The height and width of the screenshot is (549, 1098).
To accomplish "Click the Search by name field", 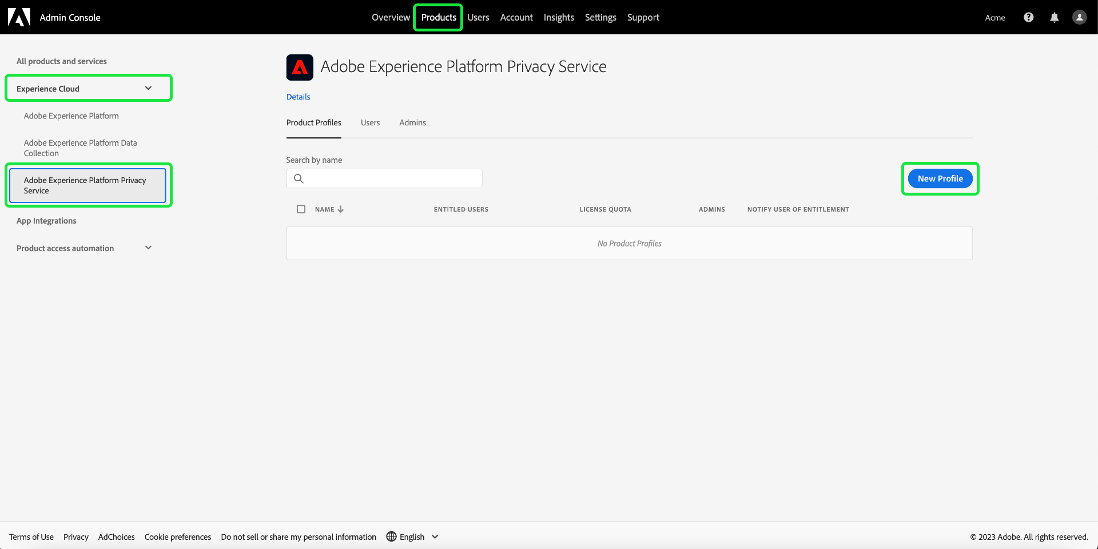I will (x=393, y=178).
